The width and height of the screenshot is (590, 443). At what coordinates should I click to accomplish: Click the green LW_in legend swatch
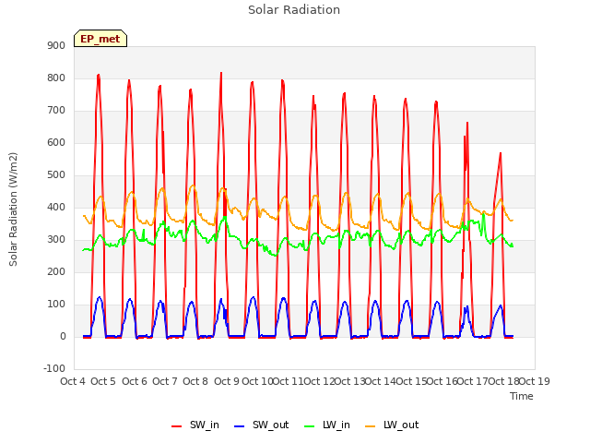coord(309,426)
